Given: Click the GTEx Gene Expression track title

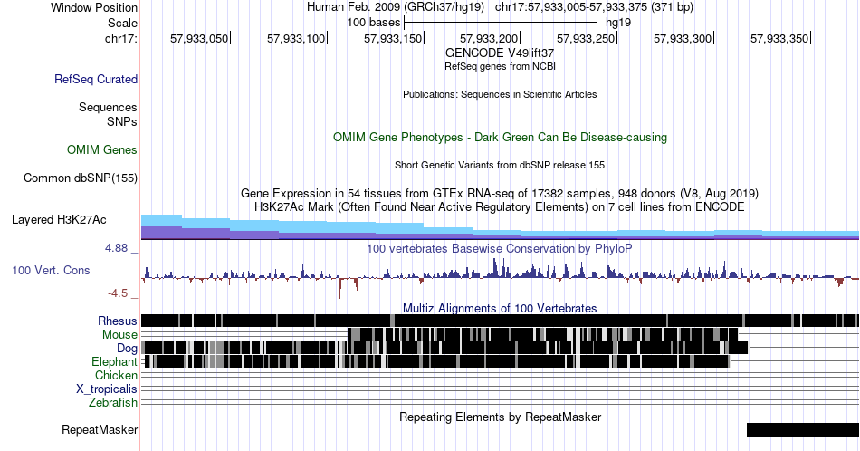Looking at the screenshot, I should tap(500, 193).
